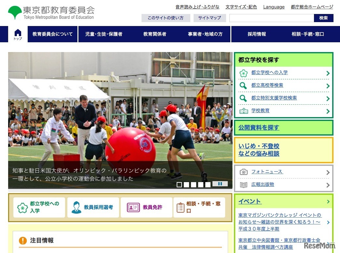Click the chevron arrow on イベント header
This screenshot has height=253, width=340.
(328, 201)
